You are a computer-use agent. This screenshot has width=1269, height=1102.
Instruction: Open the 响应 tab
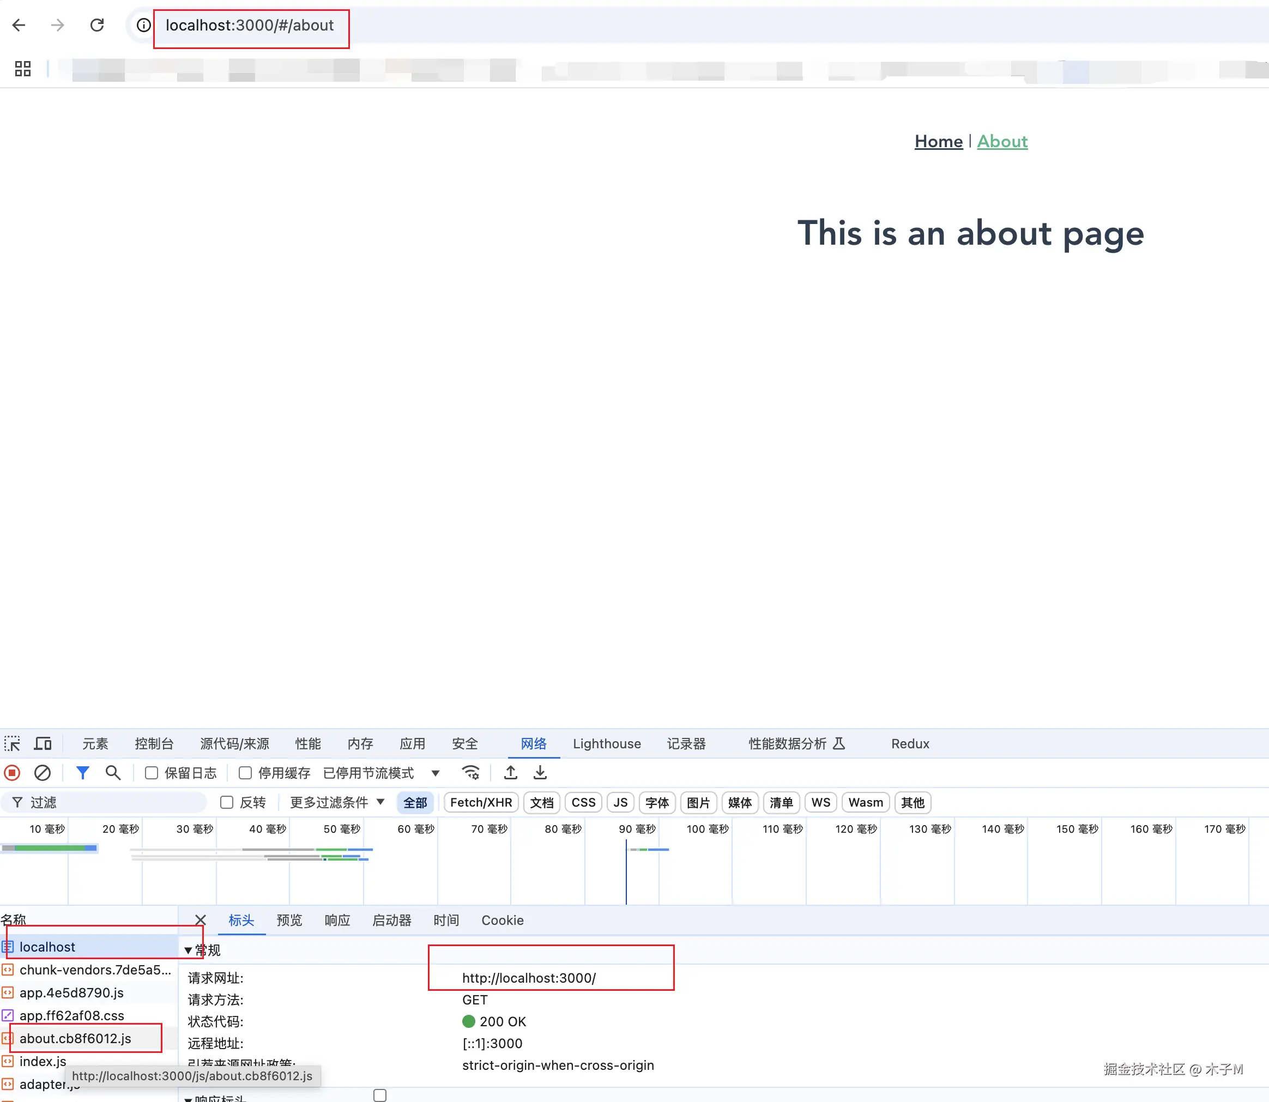336,921
